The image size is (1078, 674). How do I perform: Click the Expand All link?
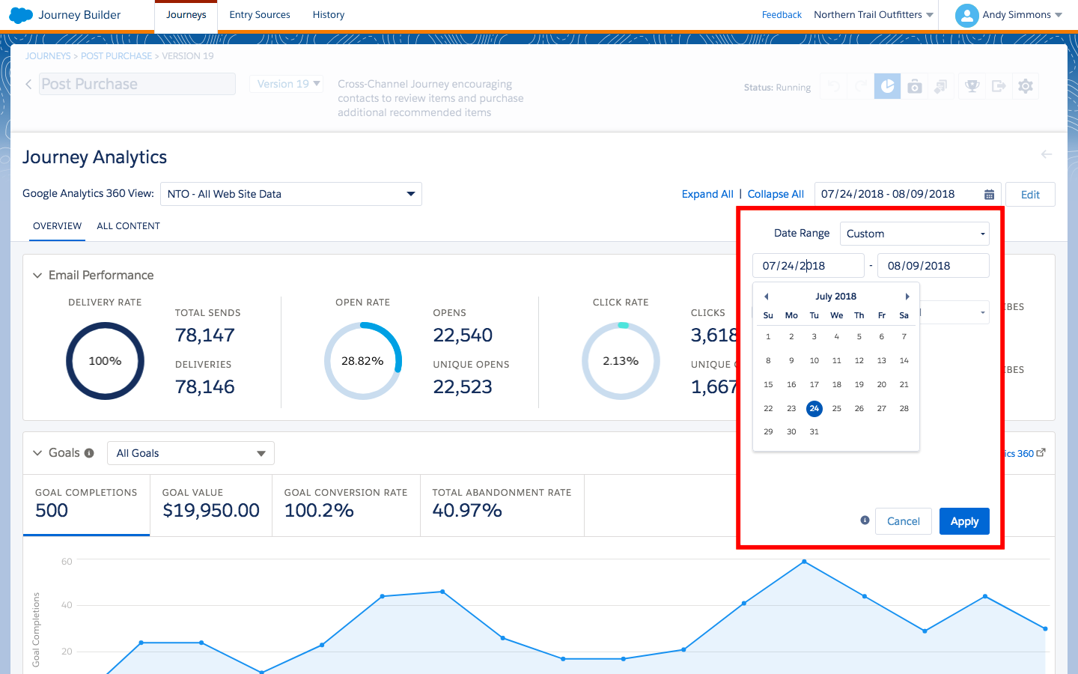pos(707,194)
